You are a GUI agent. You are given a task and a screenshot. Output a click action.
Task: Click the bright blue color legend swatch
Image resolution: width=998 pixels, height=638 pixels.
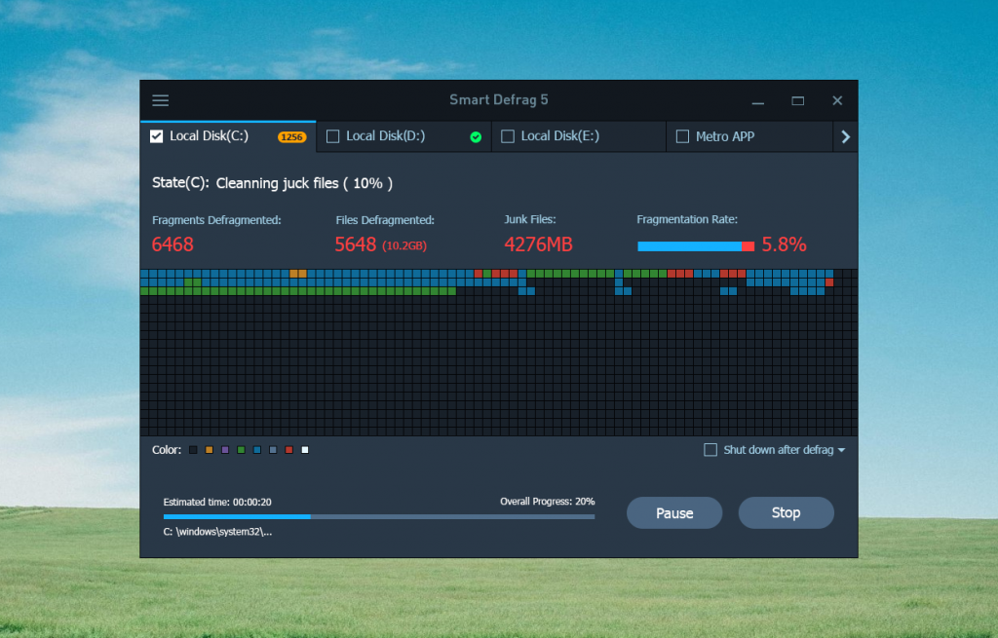click(257, 450)
